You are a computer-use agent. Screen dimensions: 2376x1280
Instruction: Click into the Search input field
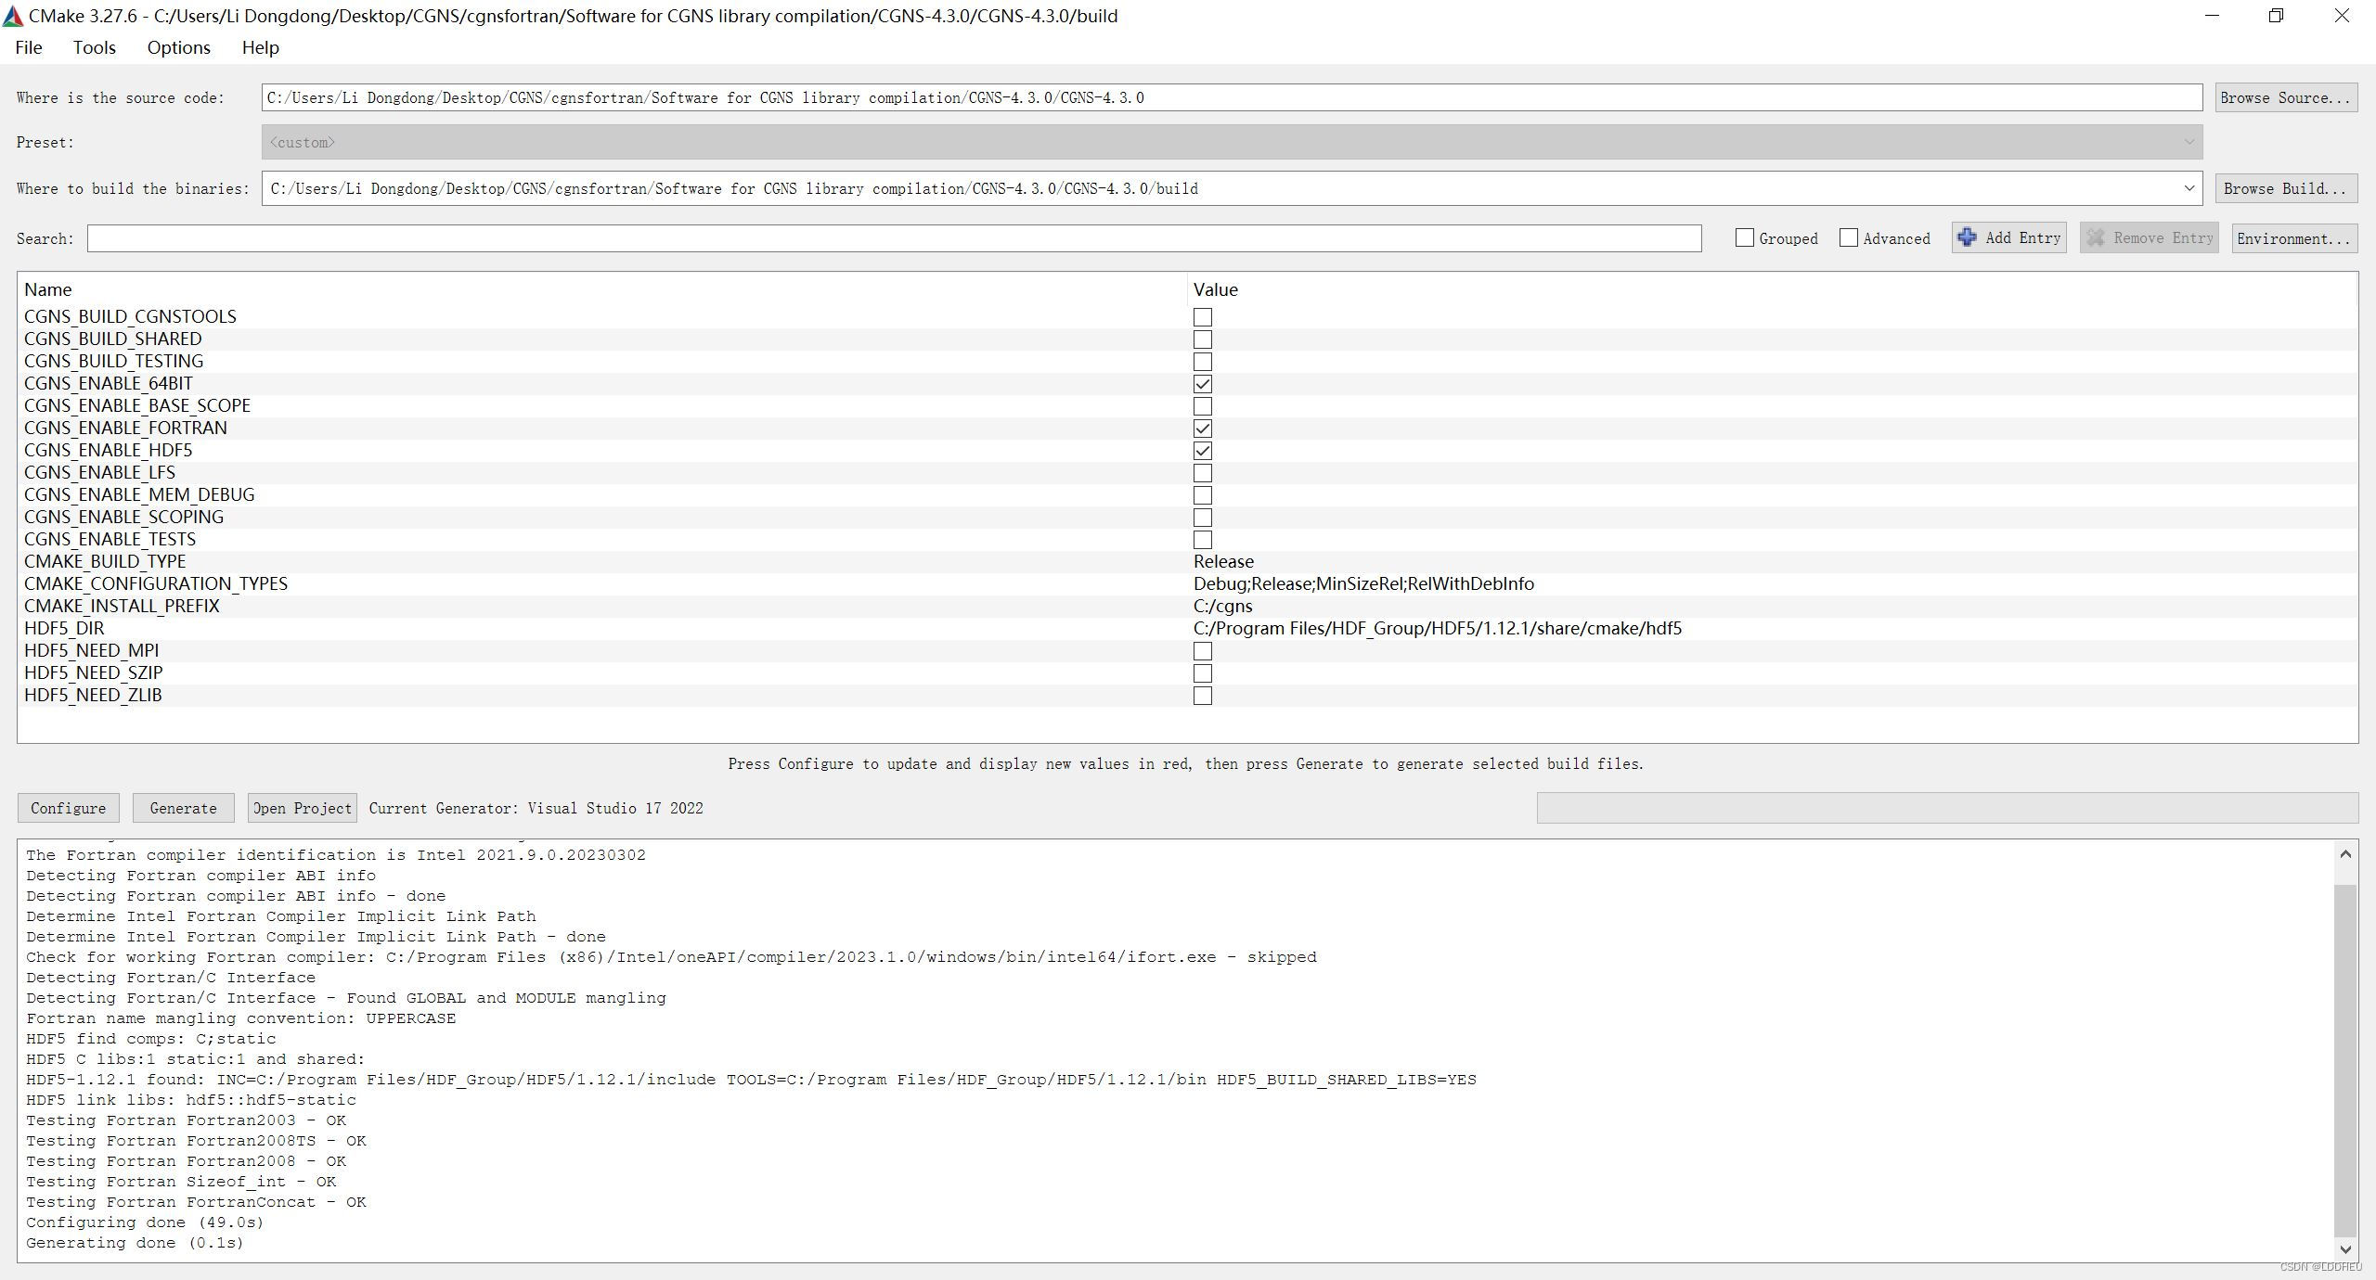click(893, 238)
